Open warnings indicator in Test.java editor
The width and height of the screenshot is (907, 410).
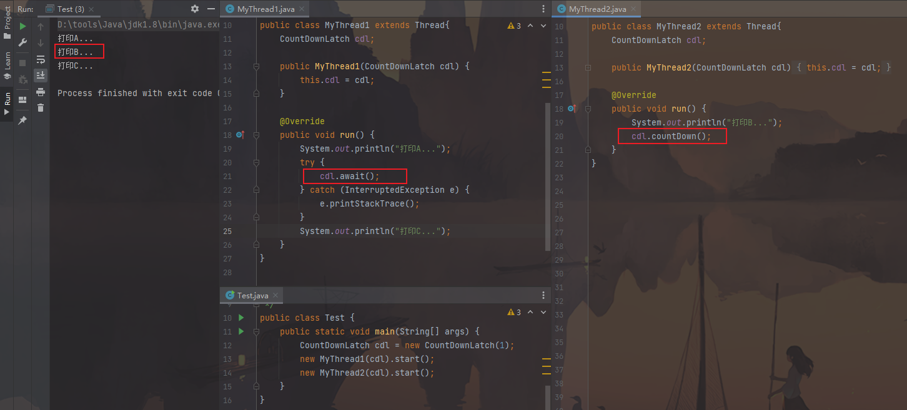pyautogui.click(x=515, y=312)
